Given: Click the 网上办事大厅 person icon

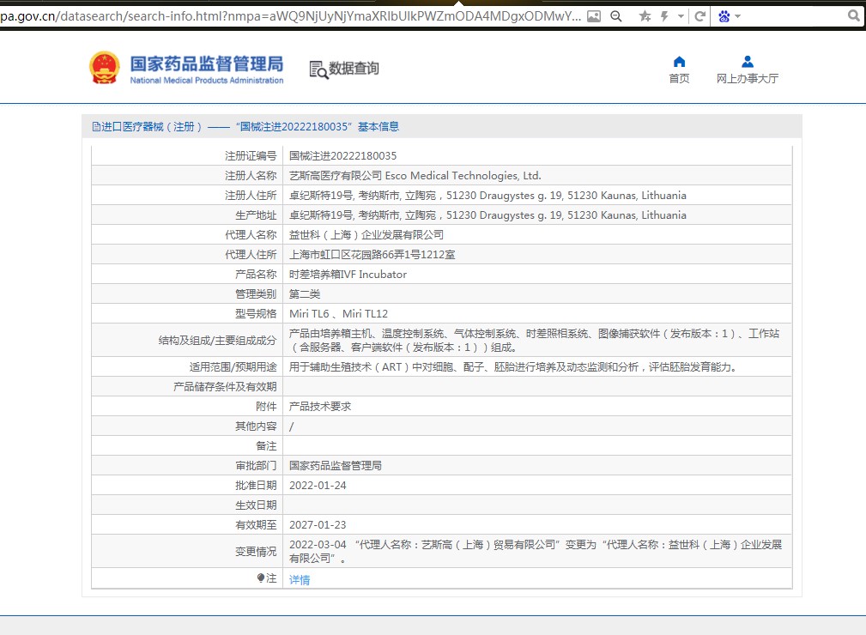Looking at the screenshot, I should [x=748, y=61].
